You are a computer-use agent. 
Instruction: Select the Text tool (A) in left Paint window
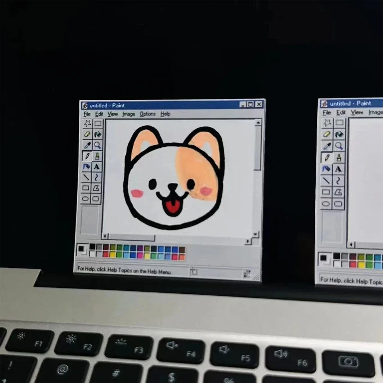(x=97, y=166)
